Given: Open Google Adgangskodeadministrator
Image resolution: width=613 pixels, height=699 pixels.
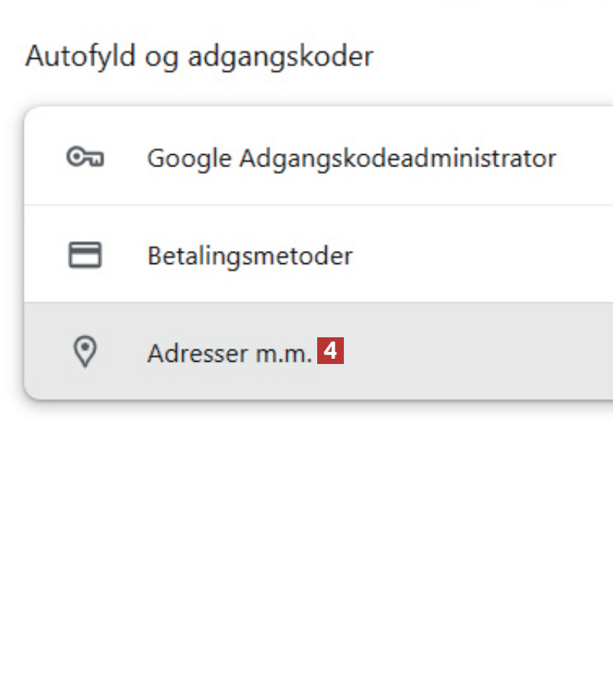Looking at the screenshot, I should coord(351,158).
